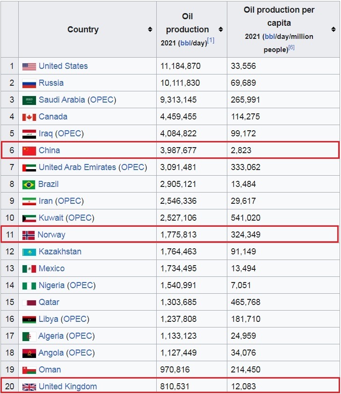Click Mexico's oil production value cell
Image resolution: width=341 pixels, height=394 pixels.
click(x=178, y=268)
